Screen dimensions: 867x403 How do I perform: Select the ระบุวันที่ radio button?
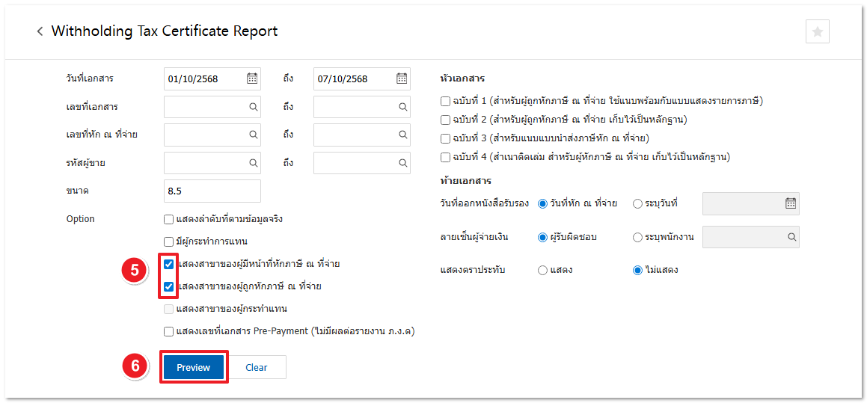[x=637, y=203]
